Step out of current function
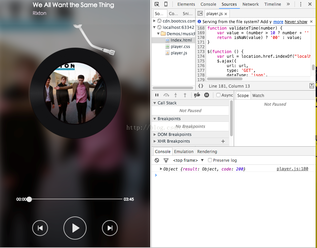 point(185,95)
